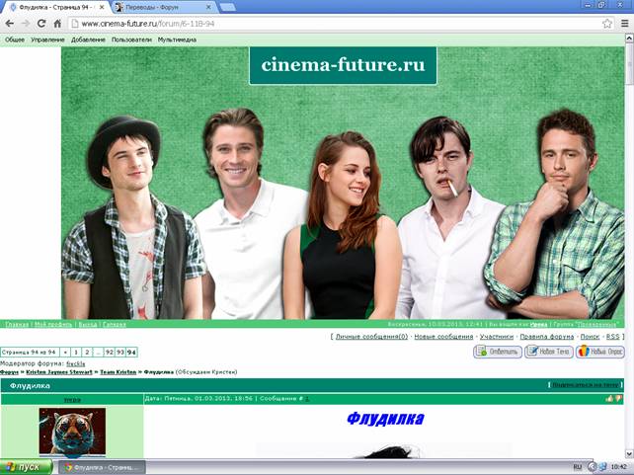The image size is (634, 475).
Task: Select current page 94 in pagination
Action: pyautogui.click(x=131, y=353)
